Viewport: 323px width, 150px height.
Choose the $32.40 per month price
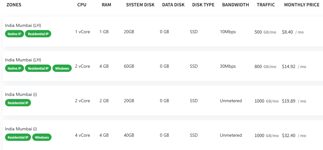[289, 135]
